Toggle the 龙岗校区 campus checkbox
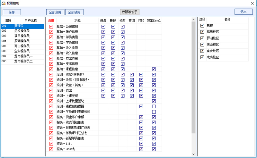This screenshot has width=257, height=158. click(202, 57)
